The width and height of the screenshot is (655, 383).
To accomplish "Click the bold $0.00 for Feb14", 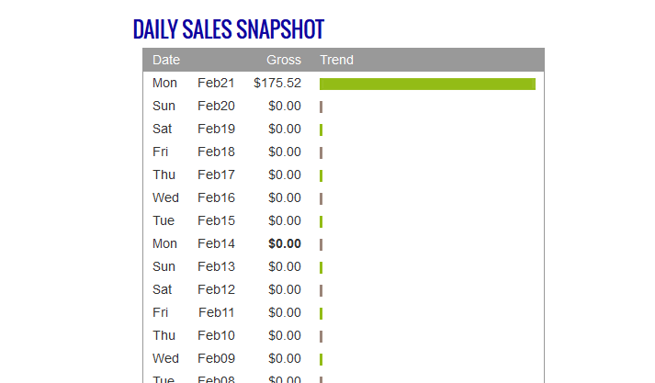I will [x=285, y=244].
